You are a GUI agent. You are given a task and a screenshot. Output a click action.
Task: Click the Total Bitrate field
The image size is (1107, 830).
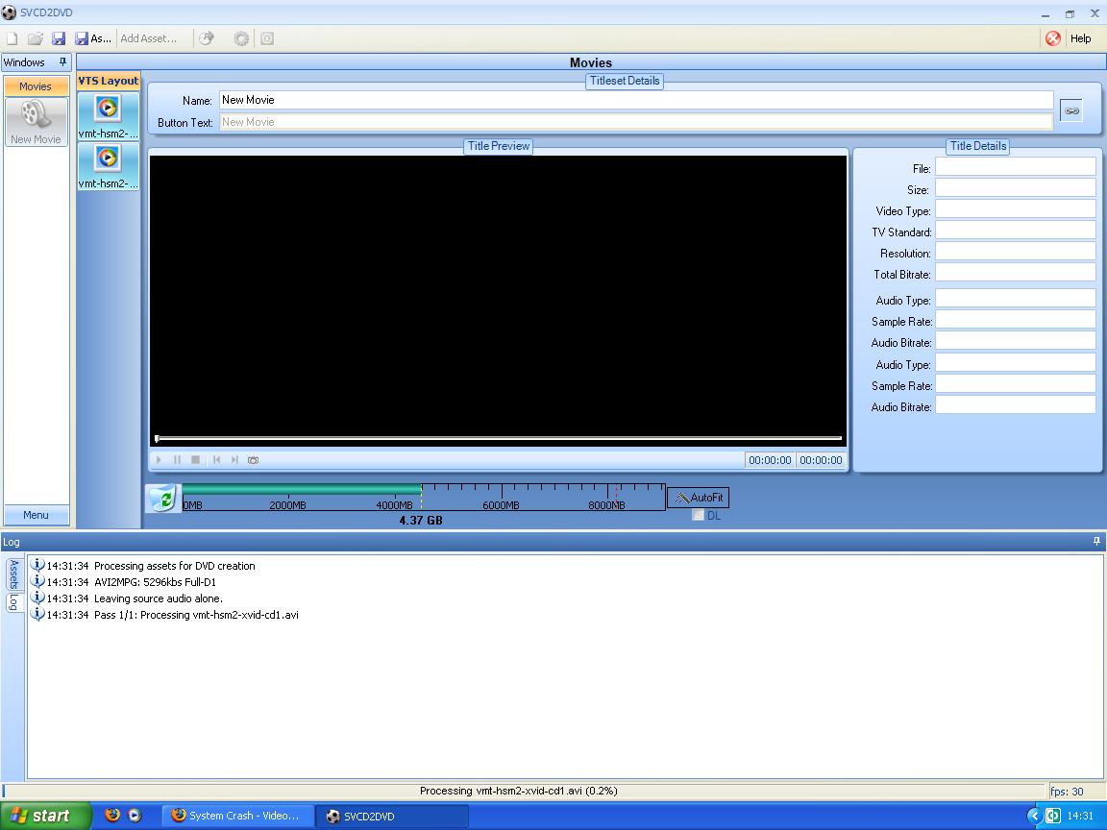pos(1015,273)
